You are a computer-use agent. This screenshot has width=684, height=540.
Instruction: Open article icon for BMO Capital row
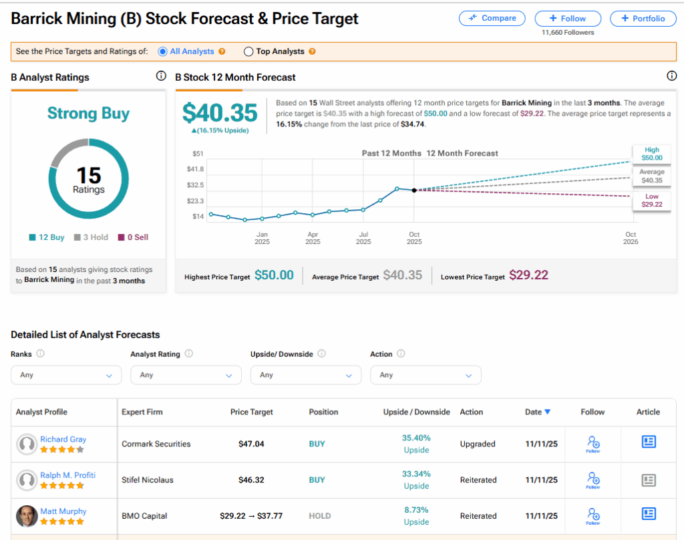click(x=648, y=515)
